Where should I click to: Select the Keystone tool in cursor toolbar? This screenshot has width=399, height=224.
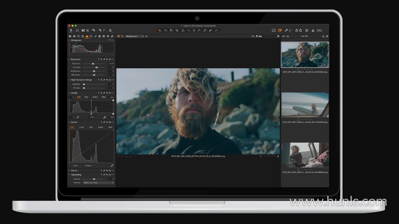189,30
